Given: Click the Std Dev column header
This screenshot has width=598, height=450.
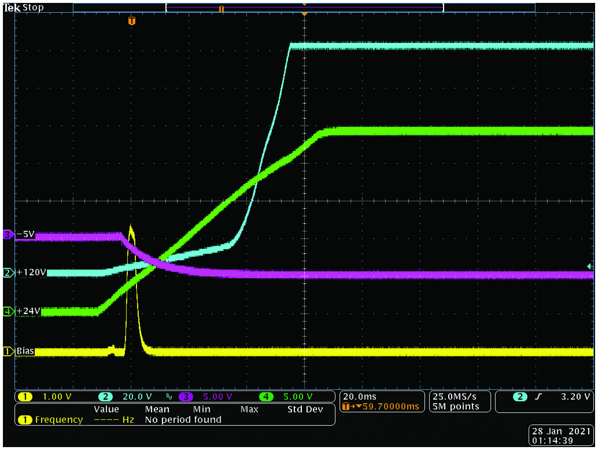Looking at the screenshot, I should pyautogui.click(x=305, y=409).
